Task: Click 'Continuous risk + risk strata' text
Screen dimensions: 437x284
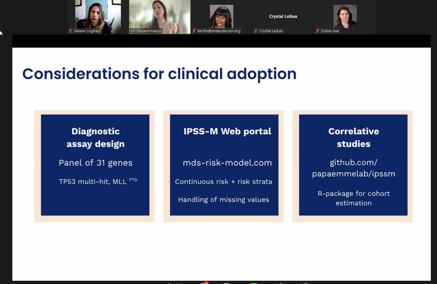Action: click(x=224, y=181)
